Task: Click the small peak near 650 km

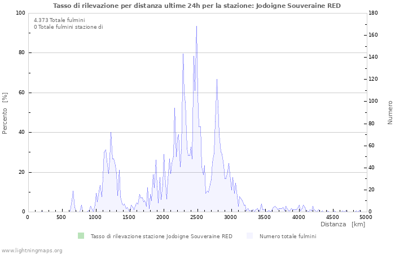Action: 73,191
